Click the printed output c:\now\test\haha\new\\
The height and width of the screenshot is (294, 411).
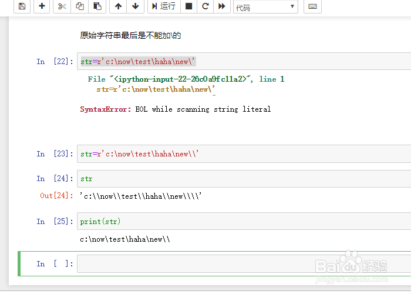click(x=125, y=239)
